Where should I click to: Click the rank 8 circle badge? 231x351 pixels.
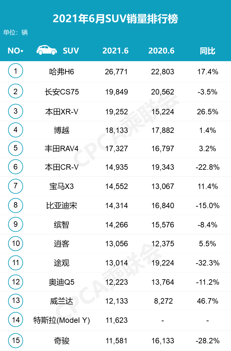(x=16, y=205)
